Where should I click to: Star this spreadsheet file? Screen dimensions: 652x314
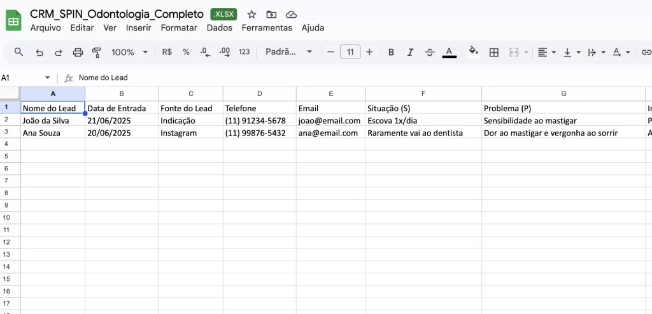pos(252,14)
